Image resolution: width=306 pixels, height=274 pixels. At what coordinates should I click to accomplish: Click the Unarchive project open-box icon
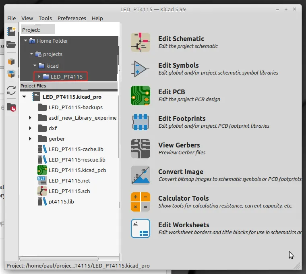11,74
